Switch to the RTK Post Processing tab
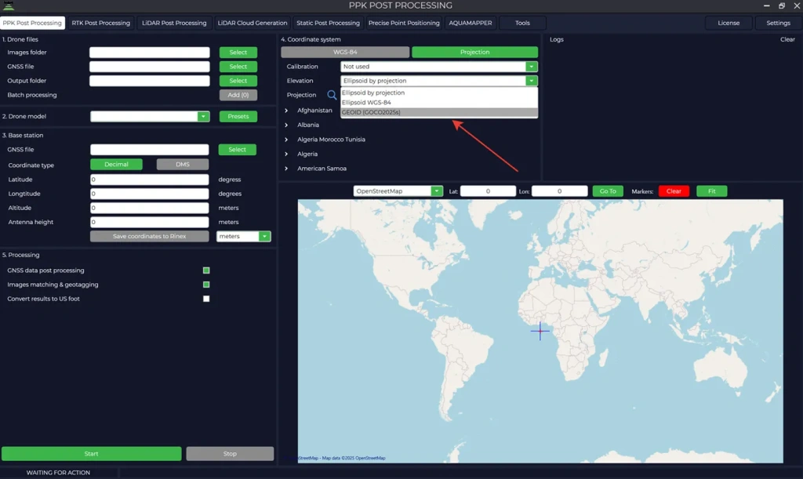The width and height of the screenshot is (803, 479). [100, 23]
